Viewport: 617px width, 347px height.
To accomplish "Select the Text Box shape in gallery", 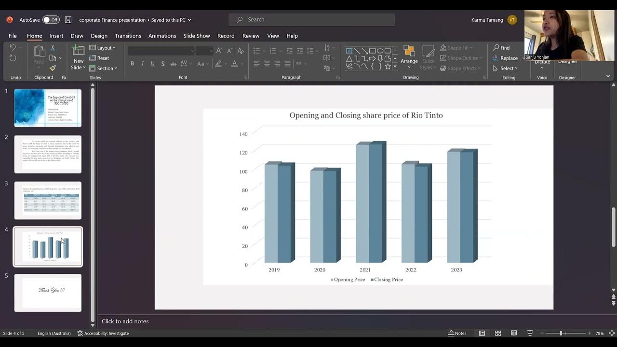I will (x=349, y=51).
